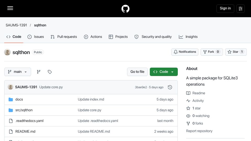Click the docs folder icon
251x141 pixels.
click(x=11, y=99)
